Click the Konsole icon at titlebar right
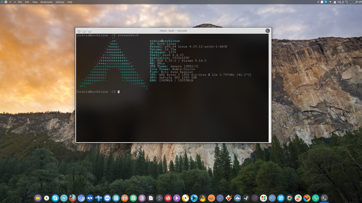This screenshot has height=203, width=362. (267, 30)
